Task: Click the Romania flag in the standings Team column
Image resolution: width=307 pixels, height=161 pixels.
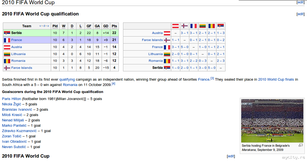Action: 7,61
